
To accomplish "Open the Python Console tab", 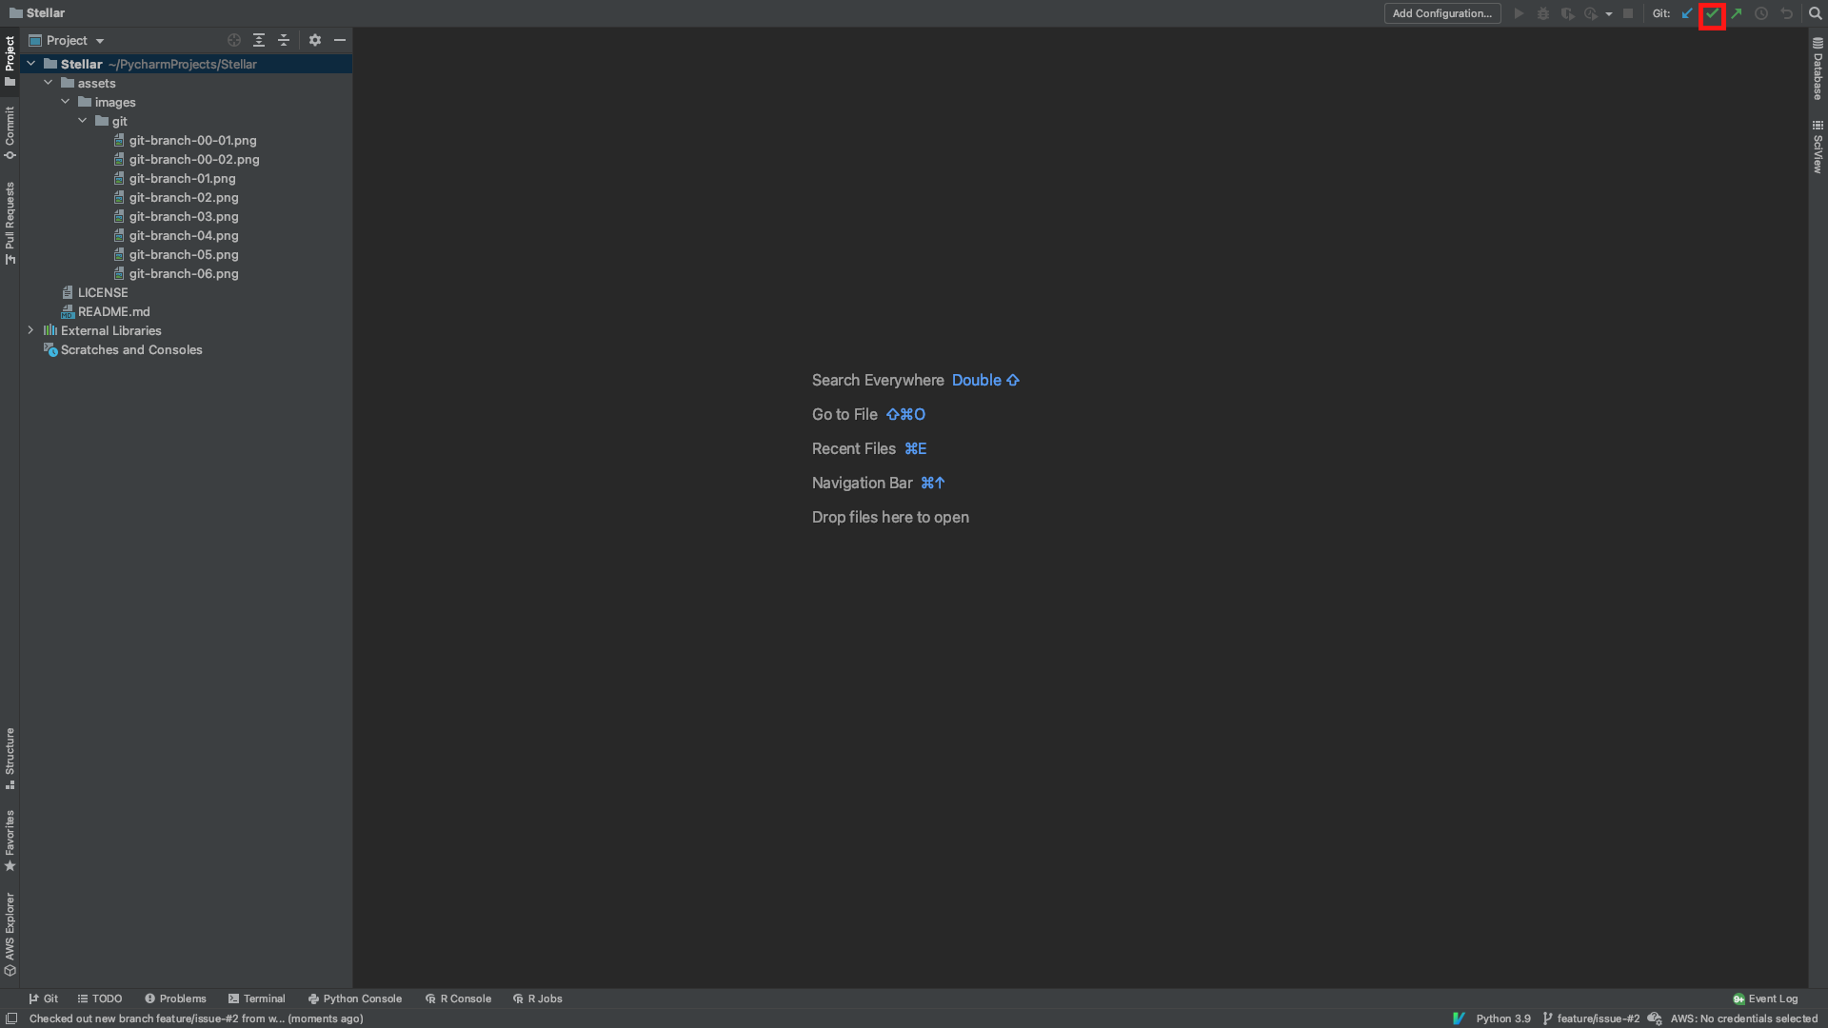I will tap(354, 998).
